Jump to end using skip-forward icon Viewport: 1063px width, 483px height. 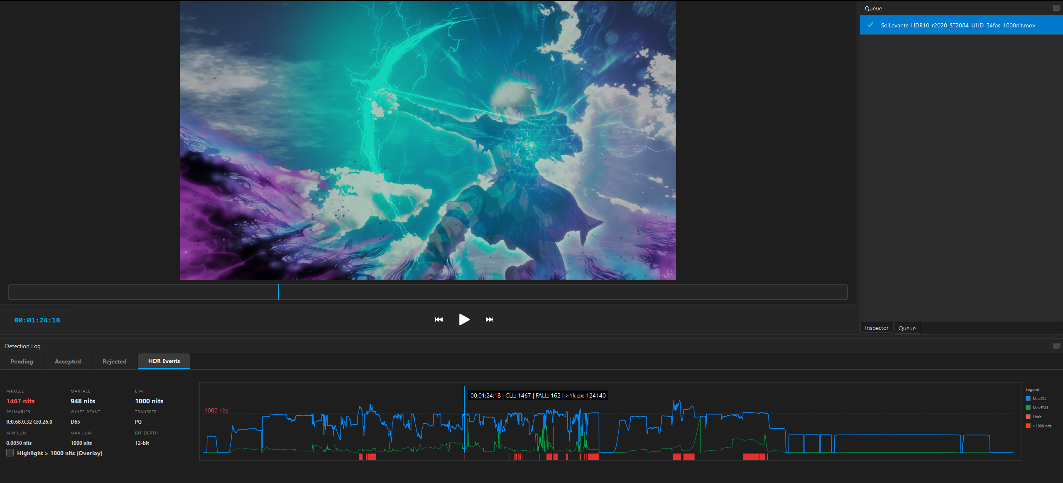tap(489, 320)
